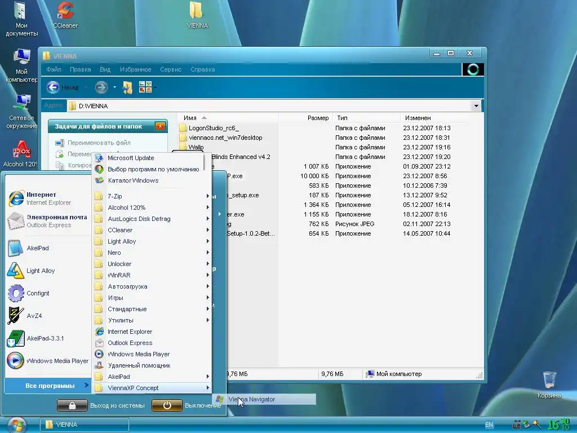Click the VIENNA taskbar button

85,425
